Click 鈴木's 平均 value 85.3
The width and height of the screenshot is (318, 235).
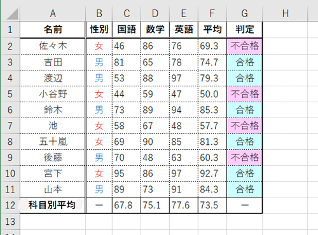coord(212,110)
